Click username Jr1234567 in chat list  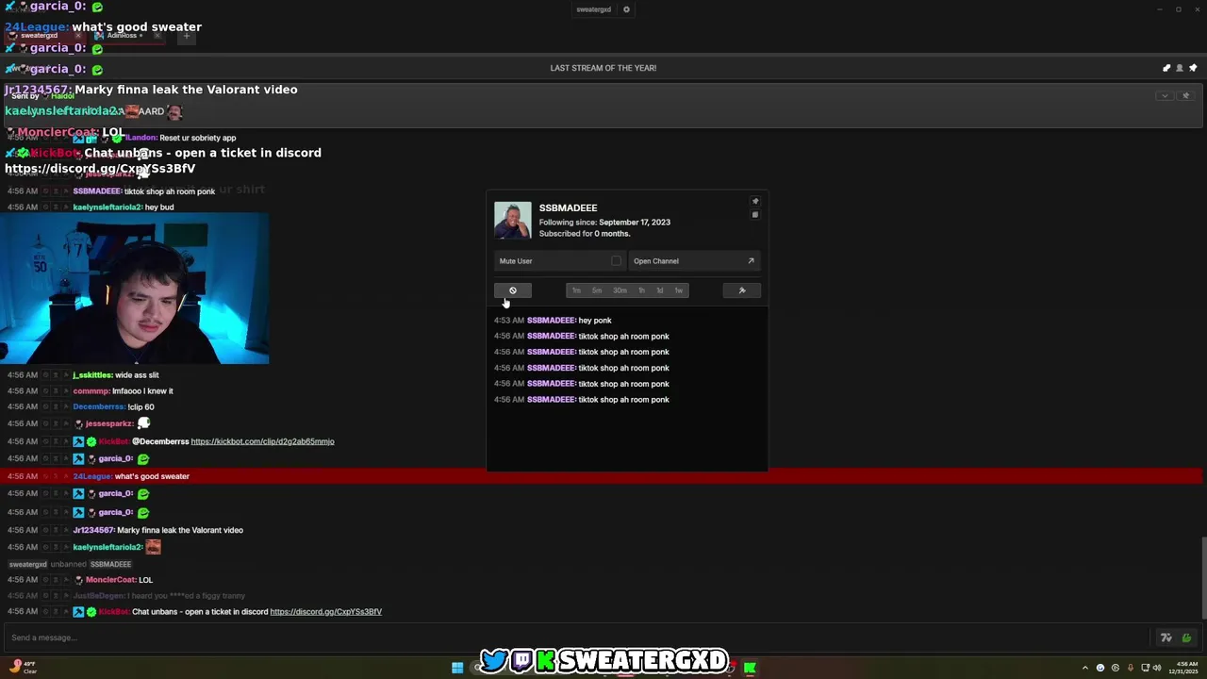93,530
